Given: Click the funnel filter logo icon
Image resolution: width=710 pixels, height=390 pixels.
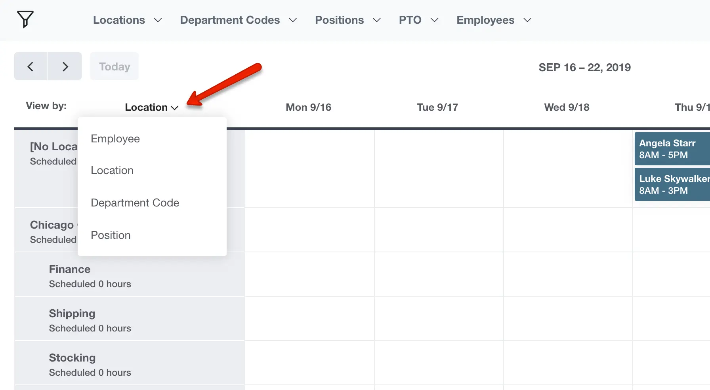Looking at the screenshot, I should (x=25, y=19).
